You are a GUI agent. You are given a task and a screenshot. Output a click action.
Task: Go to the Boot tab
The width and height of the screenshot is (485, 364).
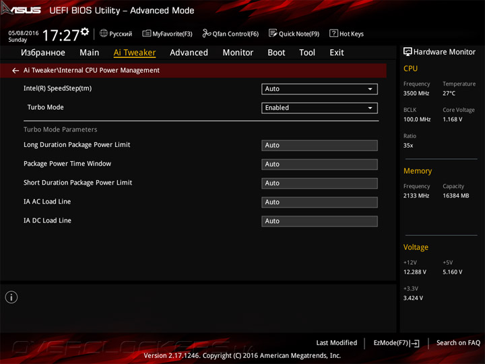coord(276,53)
